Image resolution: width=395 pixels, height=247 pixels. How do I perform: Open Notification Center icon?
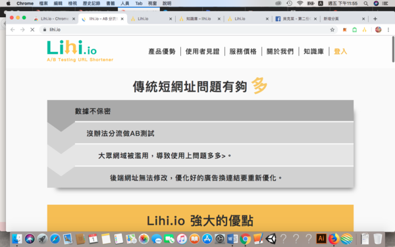(x=385, y=3)
